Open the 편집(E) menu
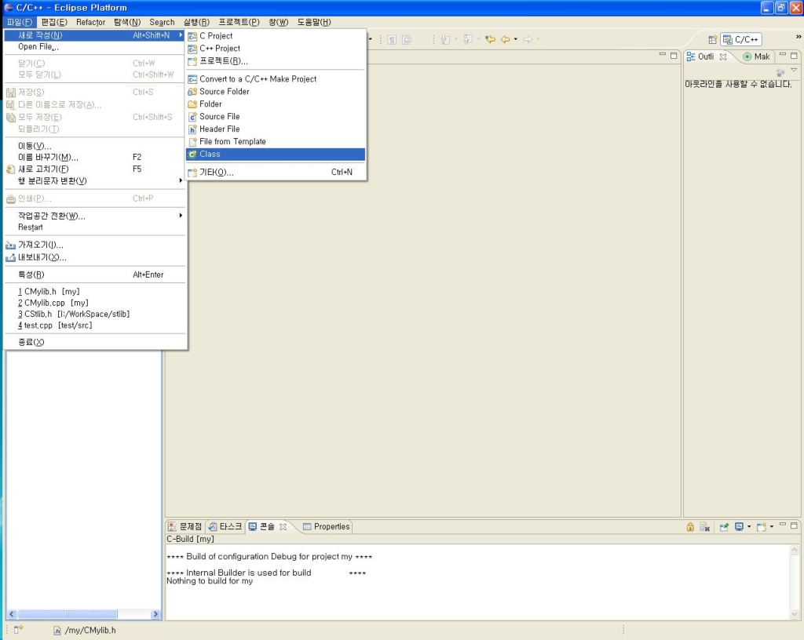 54,22
